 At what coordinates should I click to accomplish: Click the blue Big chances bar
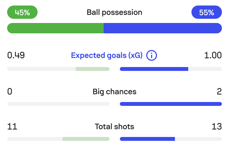(171, 104)
